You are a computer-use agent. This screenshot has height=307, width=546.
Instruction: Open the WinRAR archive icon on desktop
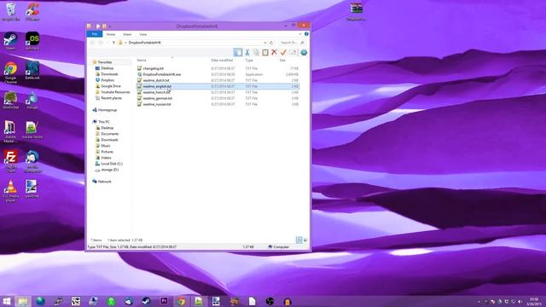[x=357, y=12]
